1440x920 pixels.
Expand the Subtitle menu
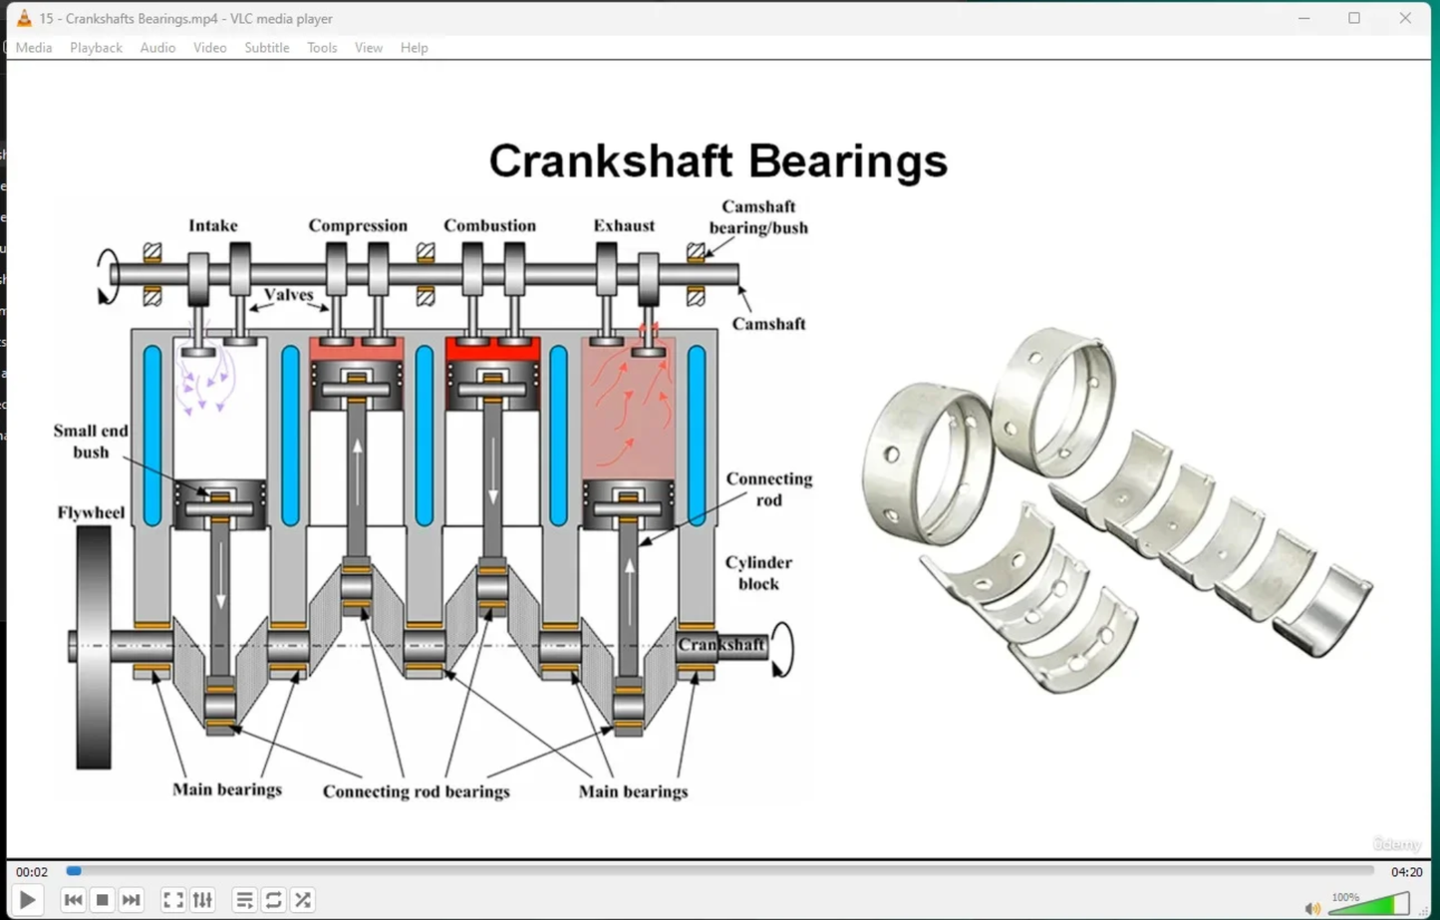tap(266, 48)
